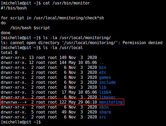Screen dimensions: 166x126
Task: Click the games directory name
Action: point(105,77)
